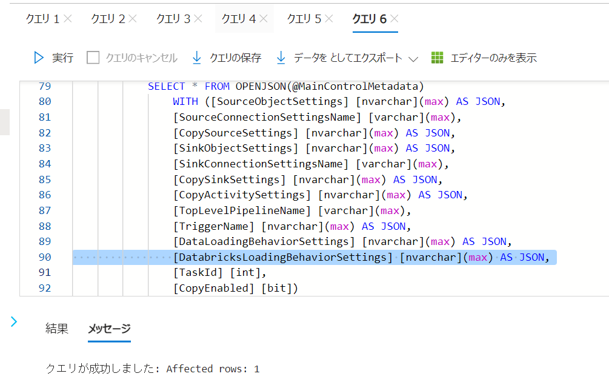Click the [bit] type on line 92

[x=276, y=289]
